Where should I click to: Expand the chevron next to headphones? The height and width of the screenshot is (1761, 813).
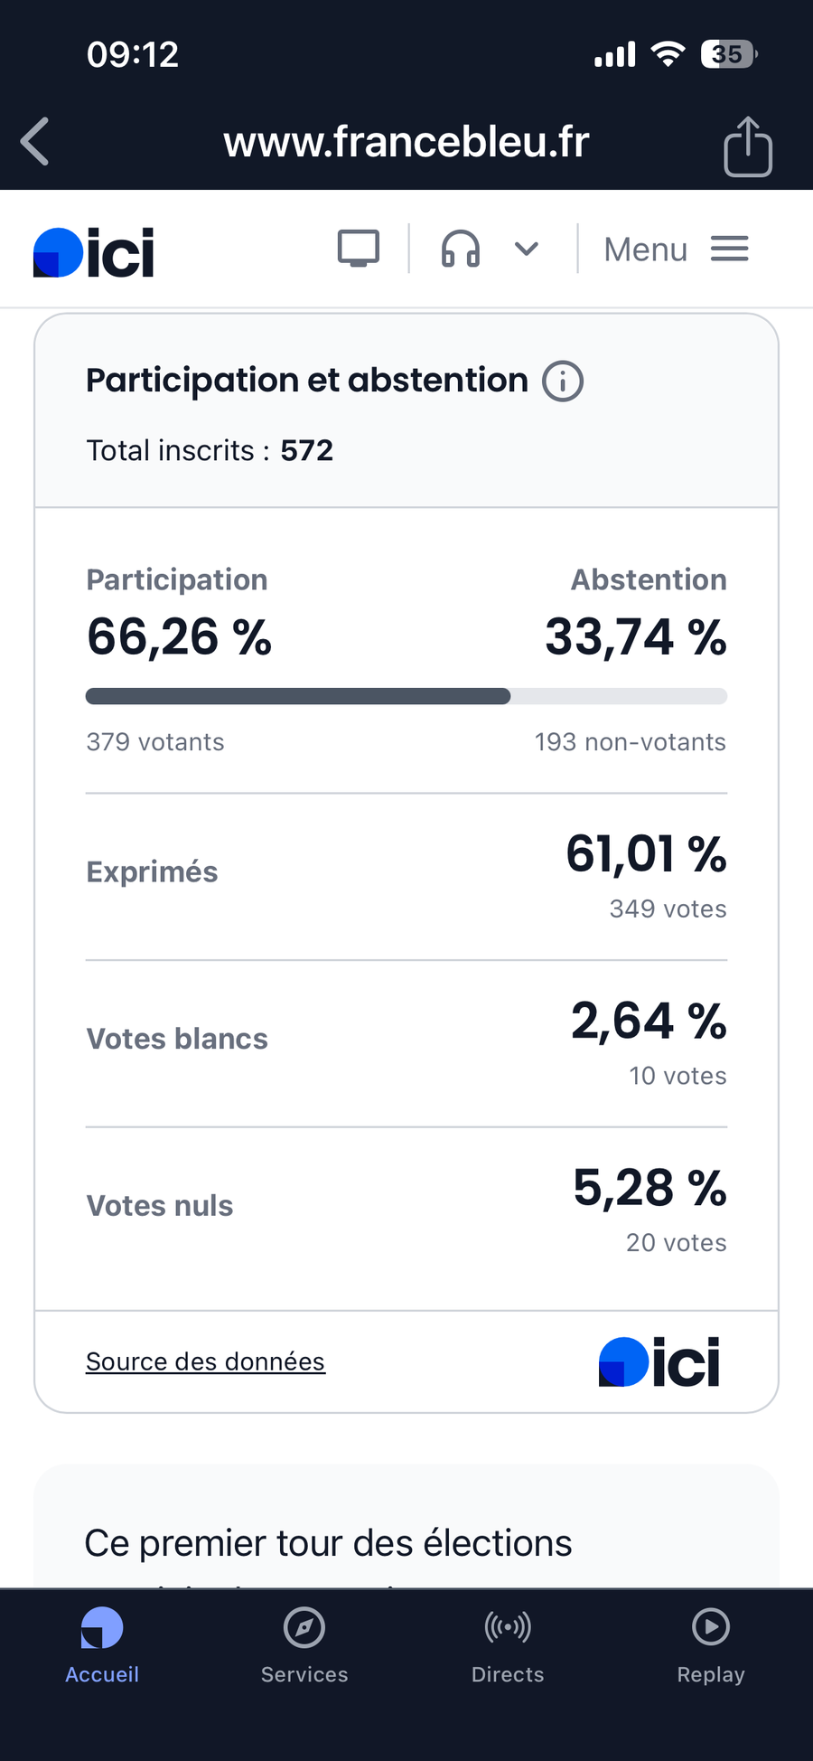coord(527,249)
